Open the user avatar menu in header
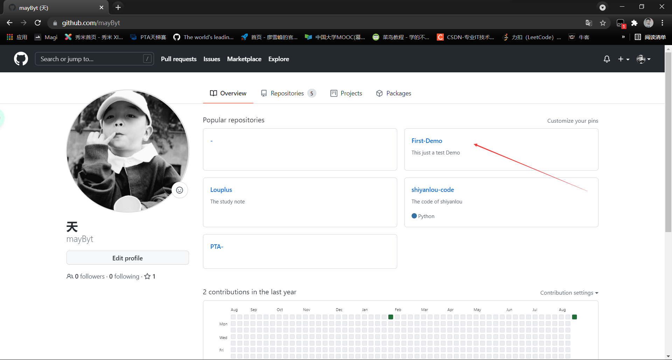This screenshot has height=360, width=672. [x=643, y=59]
